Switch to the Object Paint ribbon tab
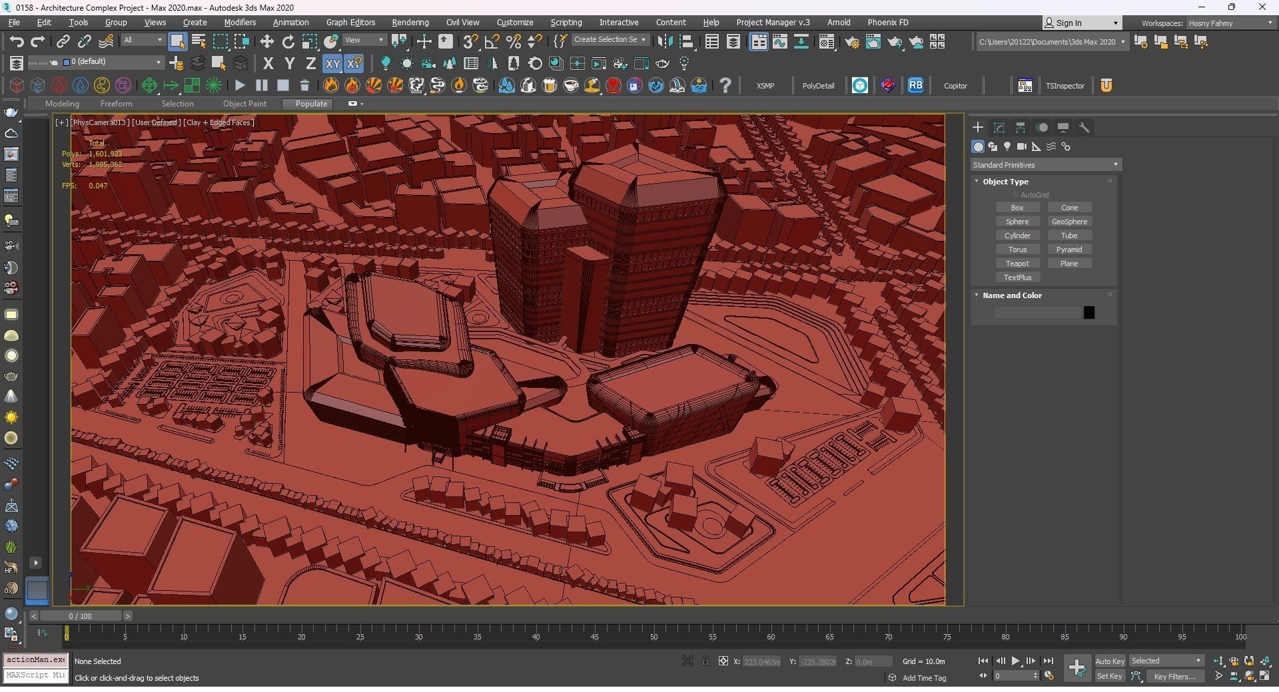Screen dimensions: 1279x692 244,104
